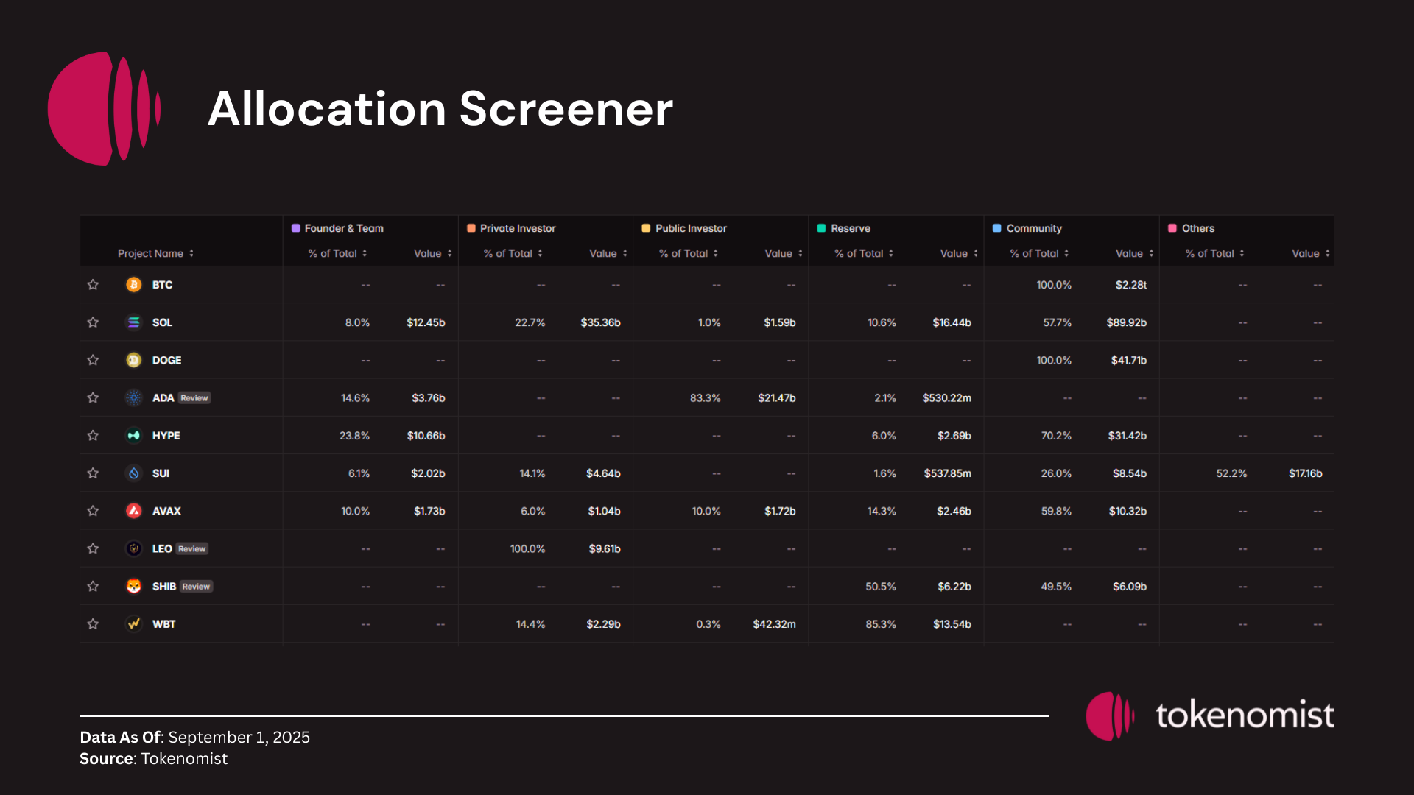Sort the Community Value column
This screenshot has width=1414, height=795.
coord(1134,253)
